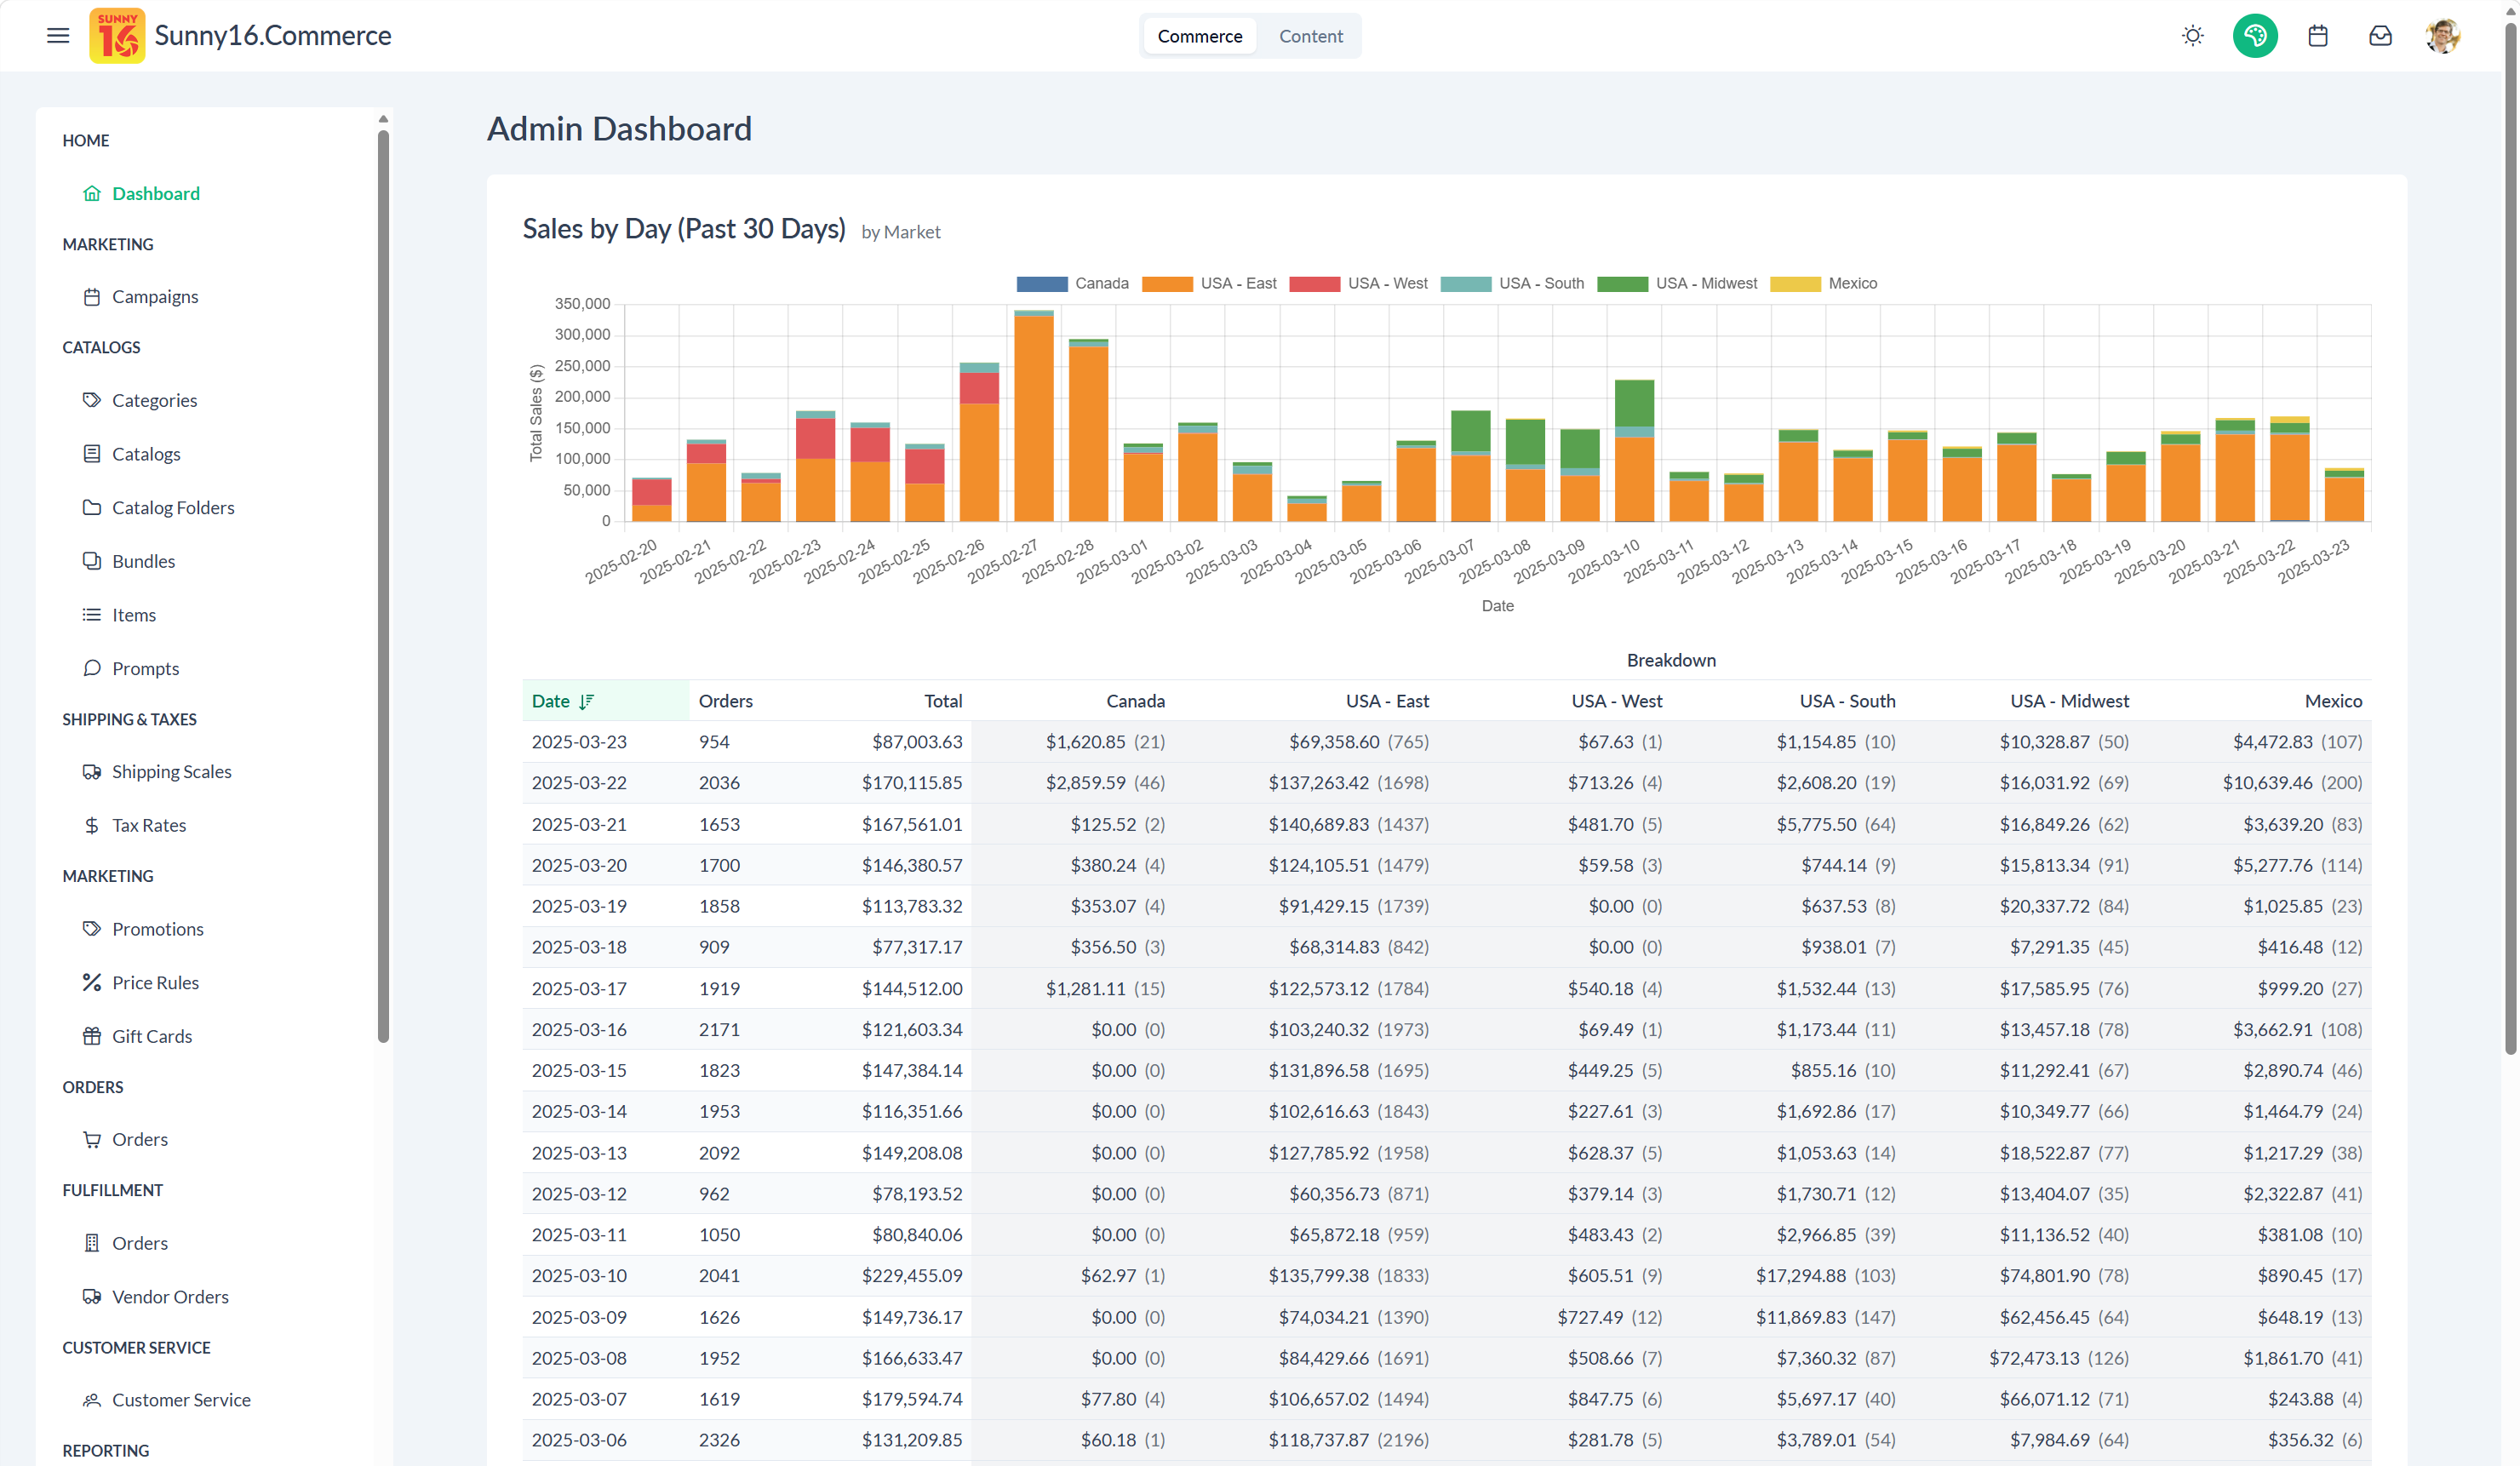Toggle USA - East legend swatch
The image size is (2520, 1466).
tap(1166, 284)
